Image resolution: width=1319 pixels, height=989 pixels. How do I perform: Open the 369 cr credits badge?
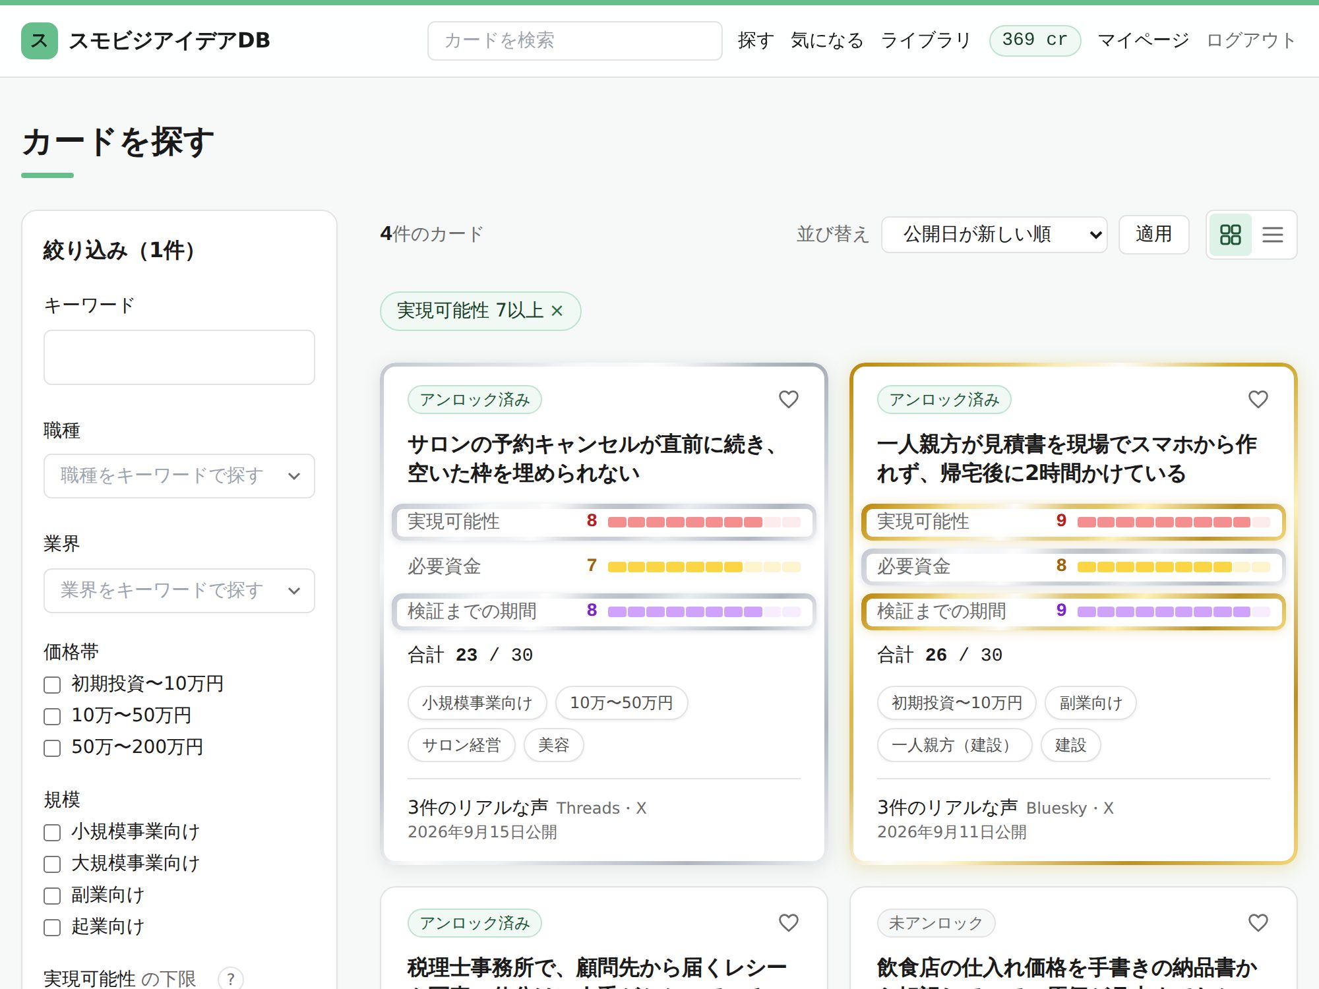pyautogui.click(x=1035, y=40)
